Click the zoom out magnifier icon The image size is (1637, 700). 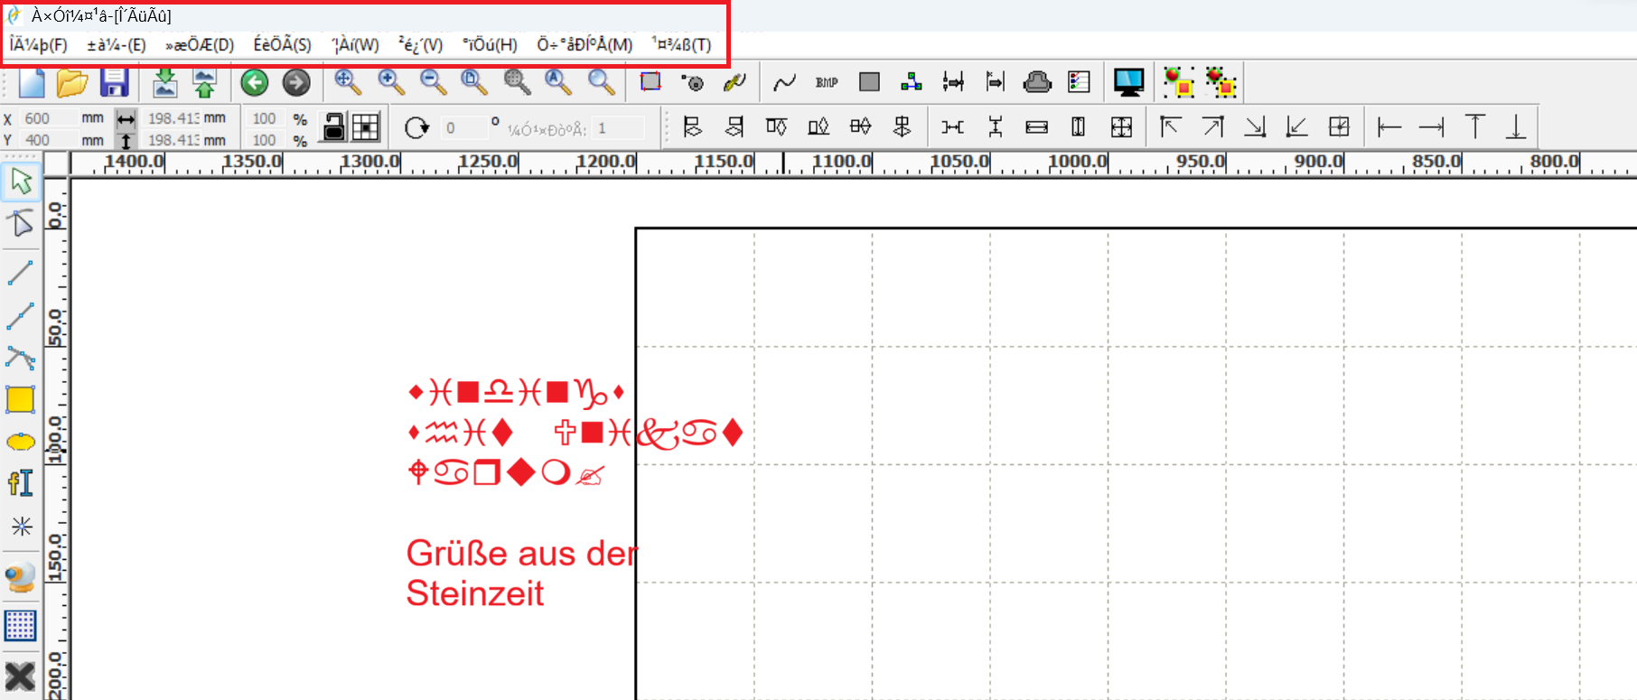(x=434, y=83)
